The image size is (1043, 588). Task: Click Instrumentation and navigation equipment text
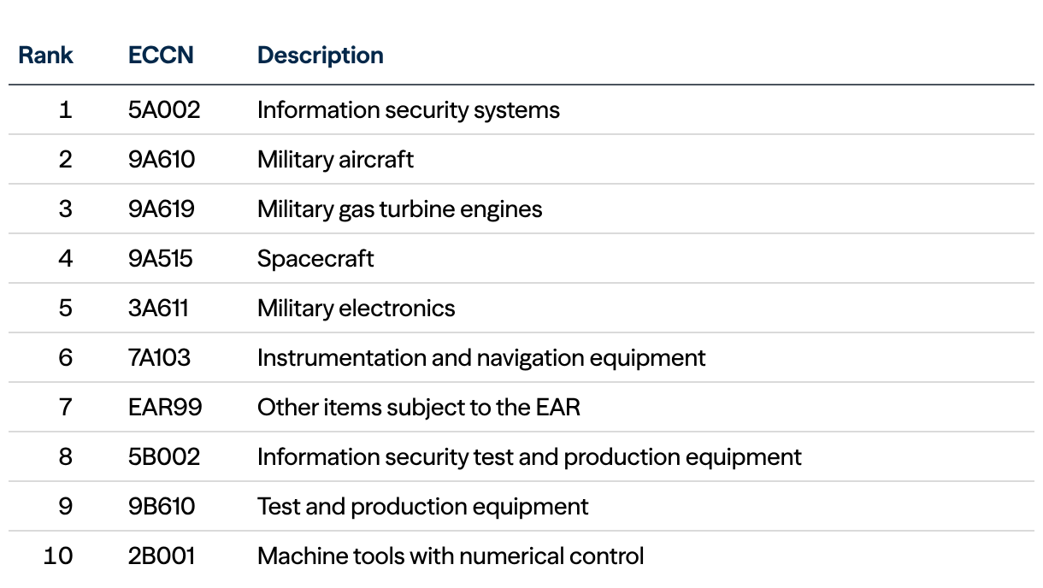481,358
